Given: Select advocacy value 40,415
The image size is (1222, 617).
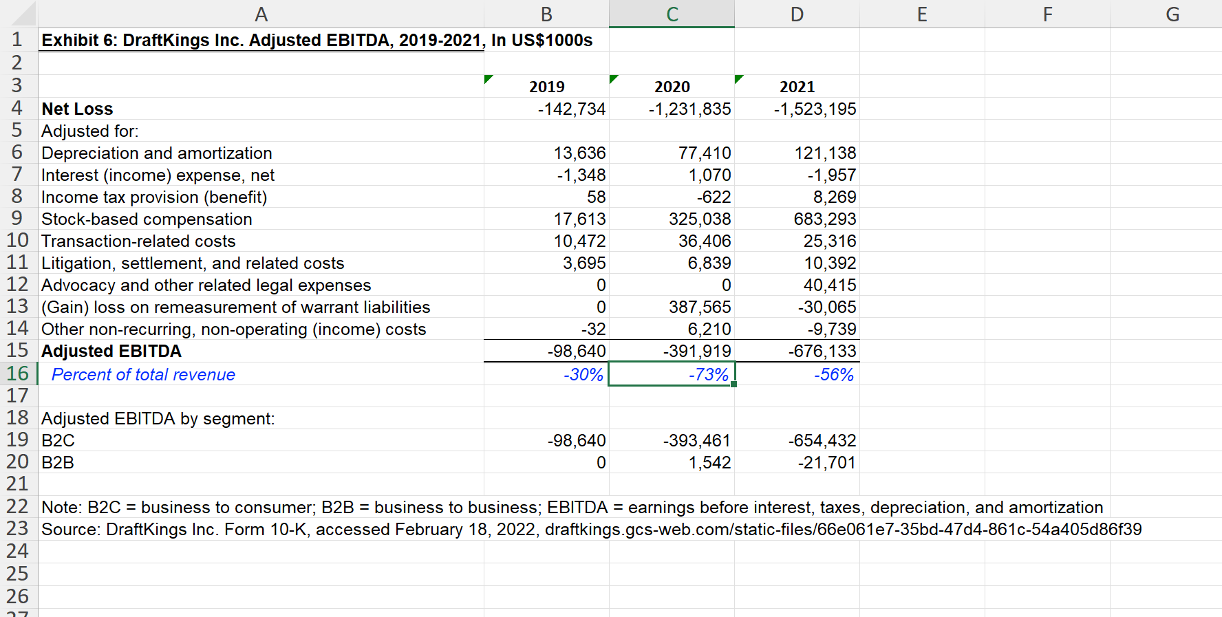Looking at the screenshot, I should pyautogui.click(x=797, y=285).
